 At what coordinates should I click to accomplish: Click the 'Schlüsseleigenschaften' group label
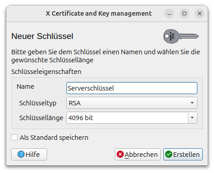pyautogui.click(x=46, y=72)
